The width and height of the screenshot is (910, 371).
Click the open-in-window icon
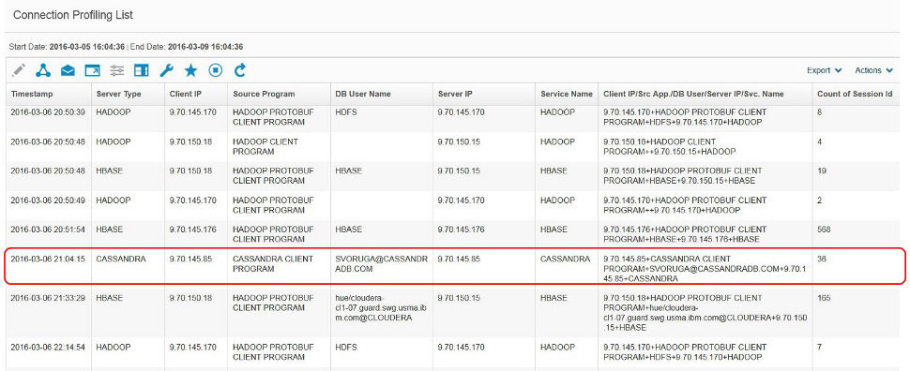point(92,70)
